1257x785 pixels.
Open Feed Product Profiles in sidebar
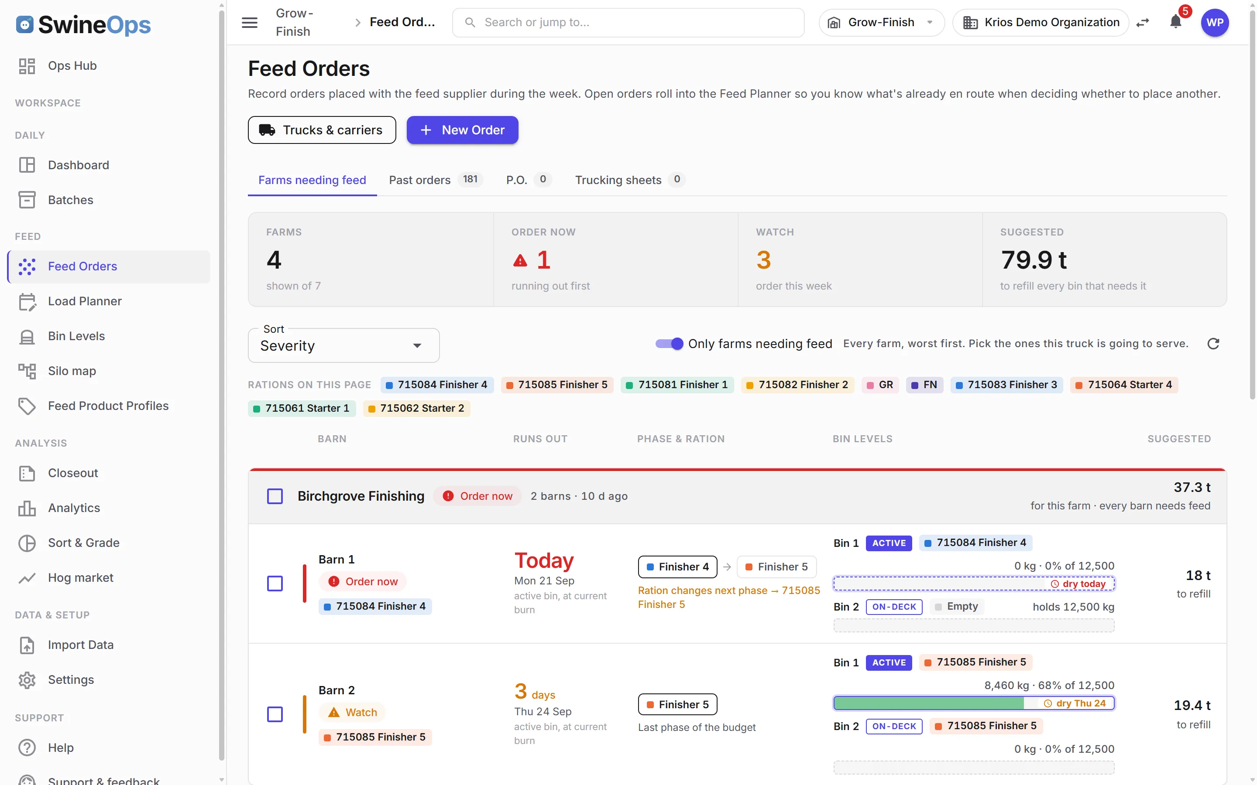(x=109, y=406)
